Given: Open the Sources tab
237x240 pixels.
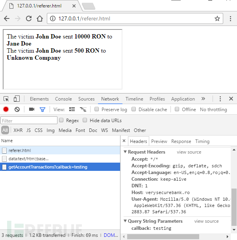Looking at the screenshot, I should pyautogui.click(x=87, y=99).
